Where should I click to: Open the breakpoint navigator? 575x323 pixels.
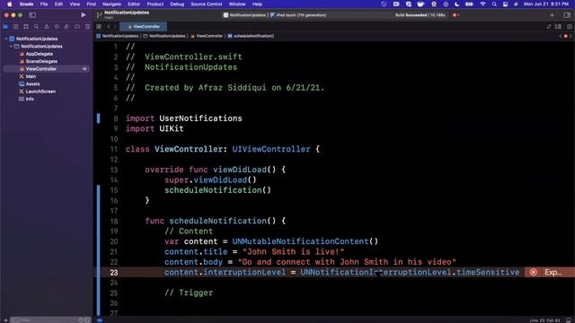coord(77,27)
